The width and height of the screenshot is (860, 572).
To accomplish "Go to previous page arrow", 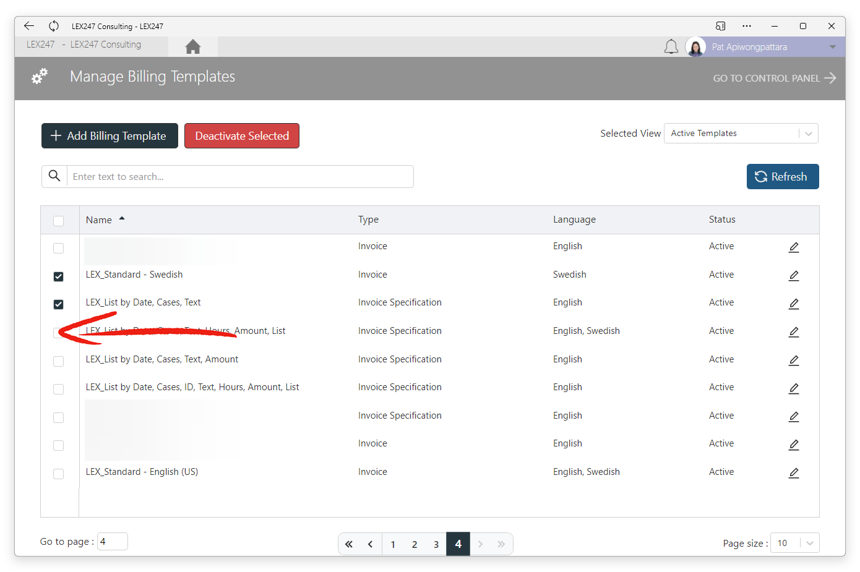I will point(371,544).
